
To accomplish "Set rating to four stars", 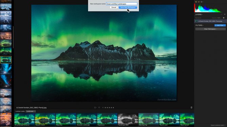I will point(111,107).
